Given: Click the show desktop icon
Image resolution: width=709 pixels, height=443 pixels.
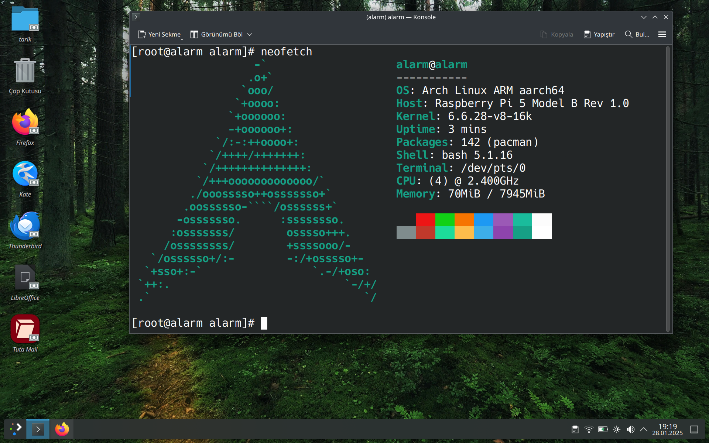Looking at the screenshot, I should [x=694, y=429].
